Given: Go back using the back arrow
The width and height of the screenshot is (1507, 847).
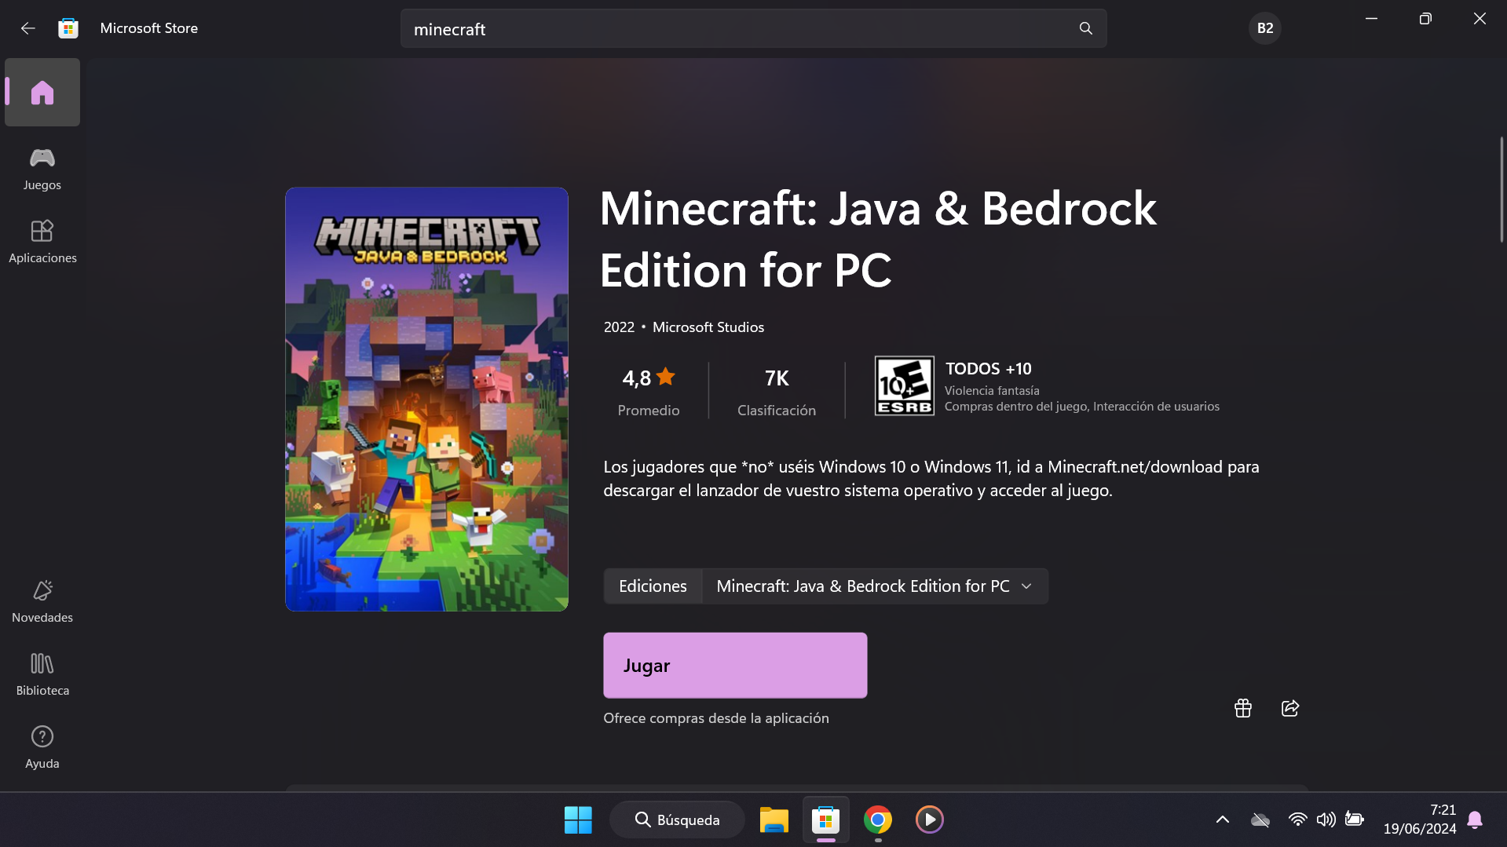Looking at the screenshot, I should (x=28, y=28).
